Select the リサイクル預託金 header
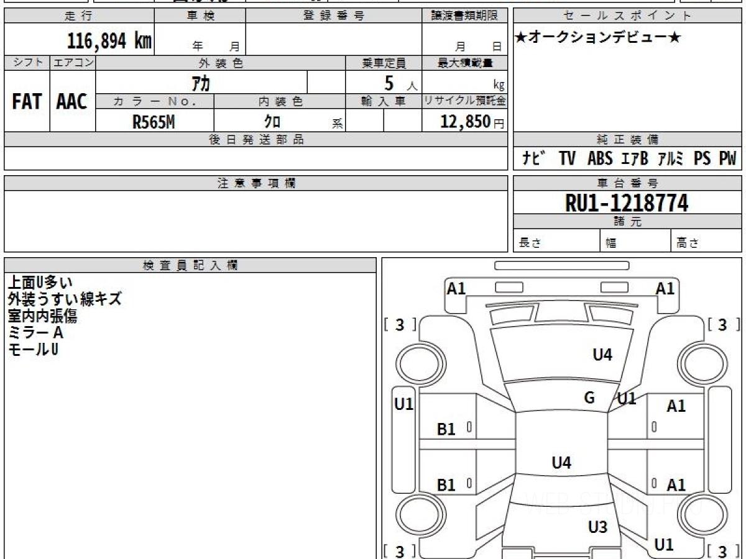The image size is (746, 559). pyautogui.click(x=464, y=101)
